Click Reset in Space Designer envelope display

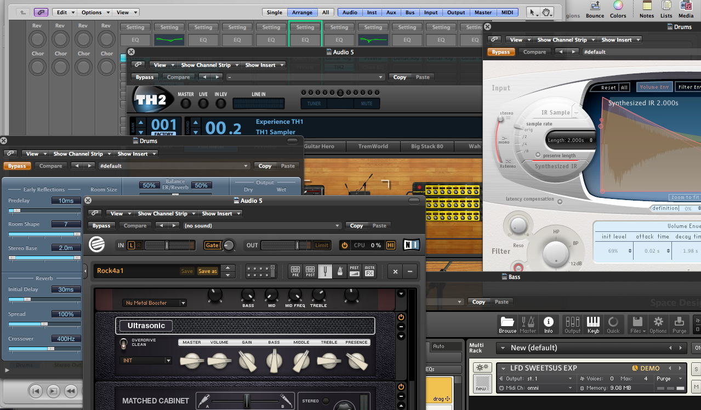(x=608, y=87)
